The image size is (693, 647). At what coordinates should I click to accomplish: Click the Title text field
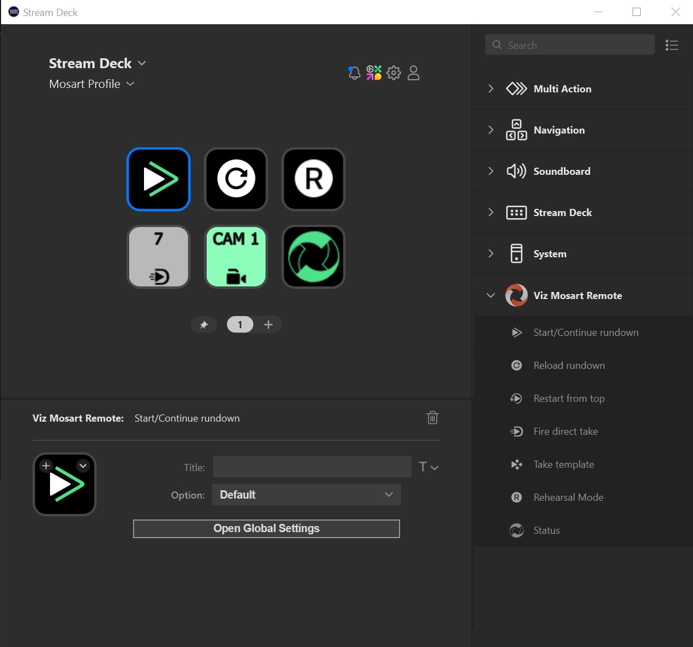click(312, 467)
